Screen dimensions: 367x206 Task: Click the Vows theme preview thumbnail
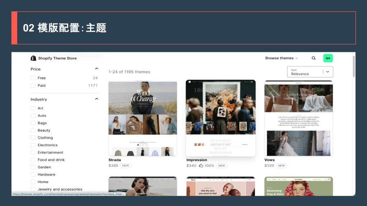click(x=299, y=118)
